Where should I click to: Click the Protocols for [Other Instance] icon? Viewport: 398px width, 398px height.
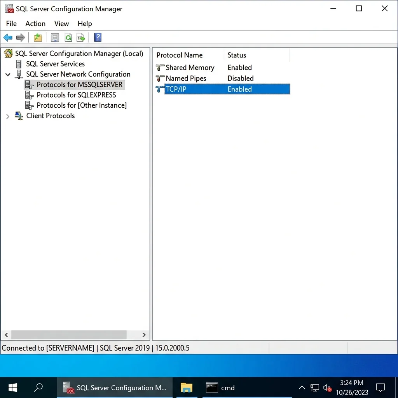click(29, 105)
